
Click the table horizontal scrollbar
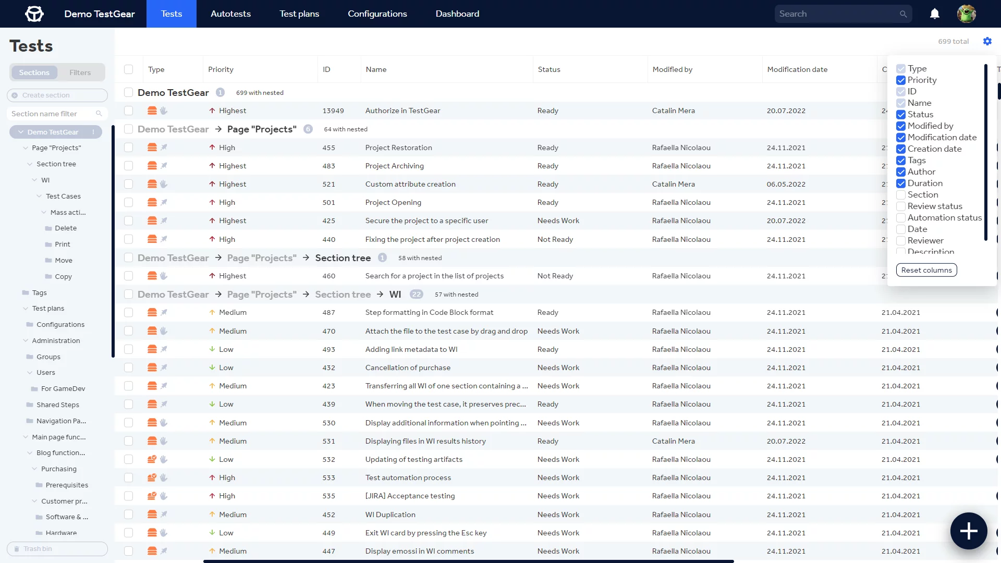[x=468, y=561]
